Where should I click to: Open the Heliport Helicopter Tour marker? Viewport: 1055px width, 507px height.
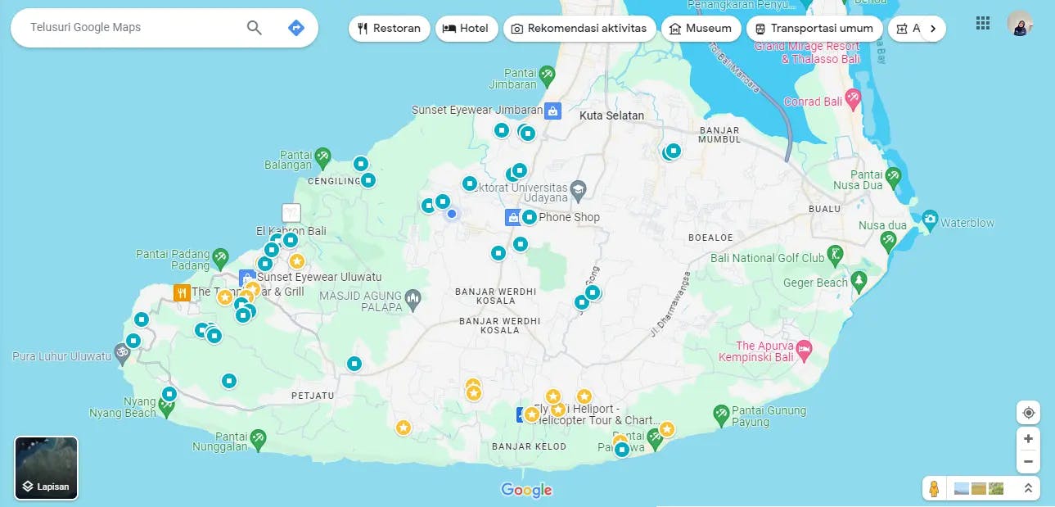pos(522,415)
